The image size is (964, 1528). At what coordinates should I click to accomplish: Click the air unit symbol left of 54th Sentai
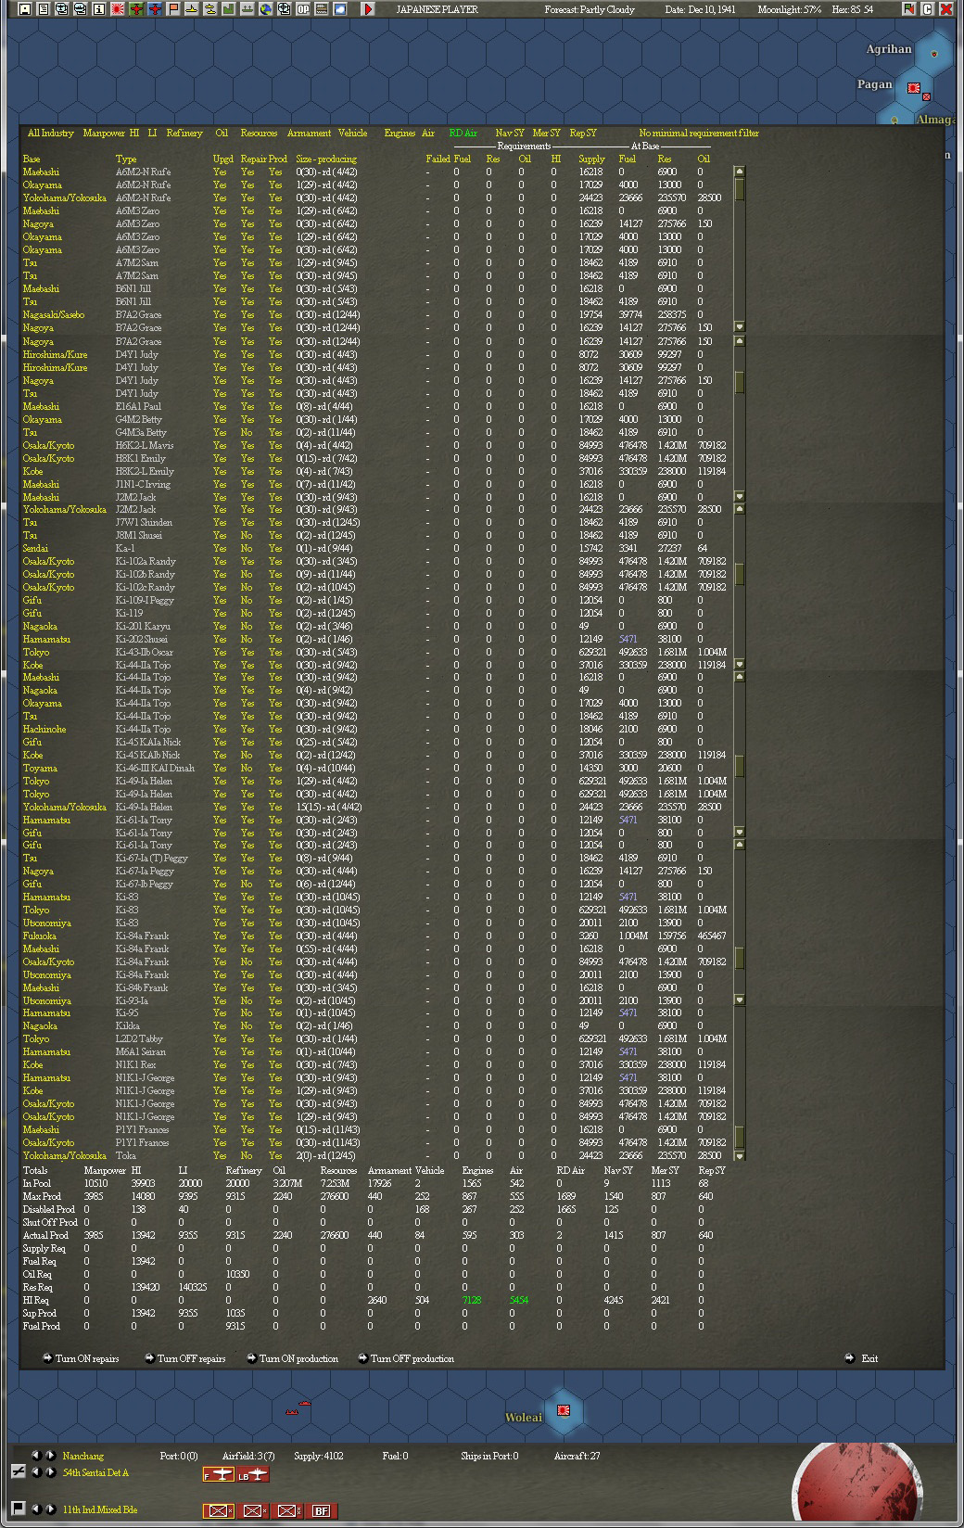click(x=18, y=1471)
